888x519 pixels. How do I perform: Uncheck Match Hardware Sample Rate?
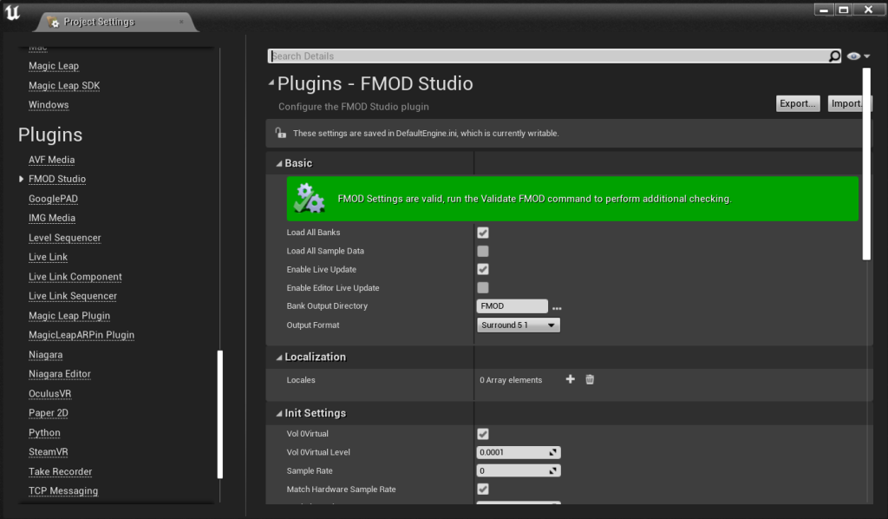tap(483, 489)
